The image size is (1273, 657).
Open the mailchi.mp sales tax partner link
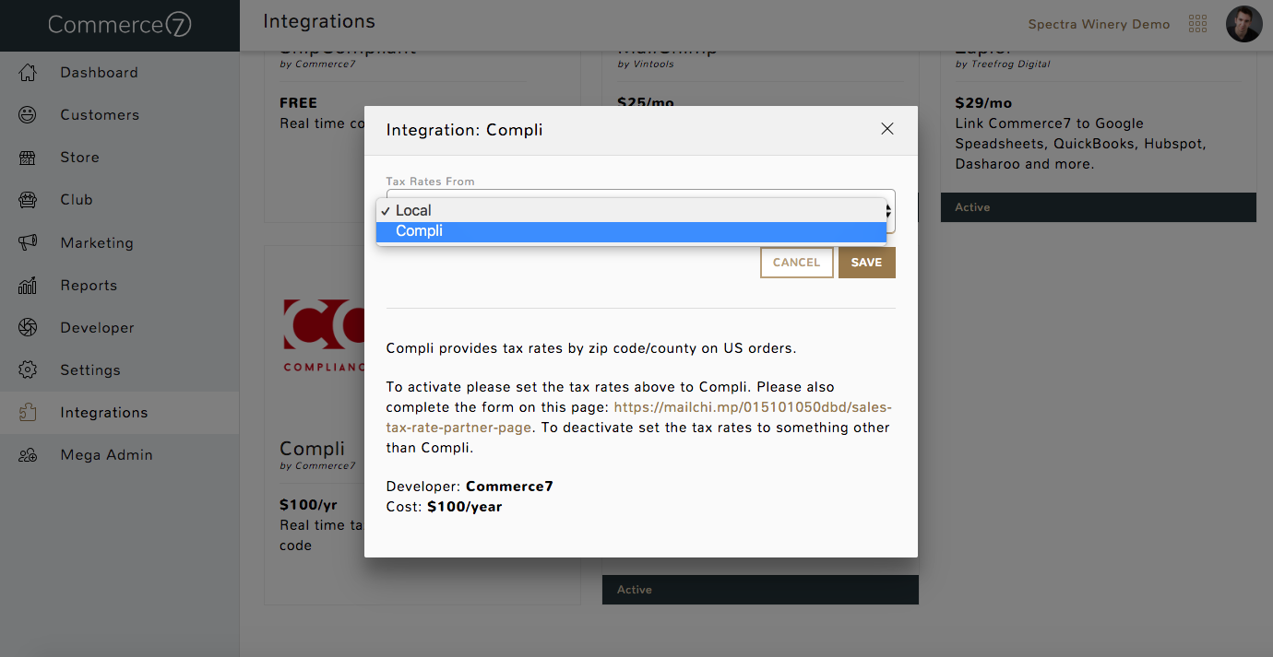pyautogui.click(x=639, y=417)
